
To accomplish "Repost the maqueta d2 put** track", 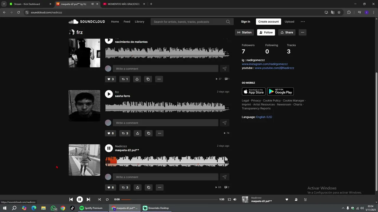I will click(x=125, y=187).
